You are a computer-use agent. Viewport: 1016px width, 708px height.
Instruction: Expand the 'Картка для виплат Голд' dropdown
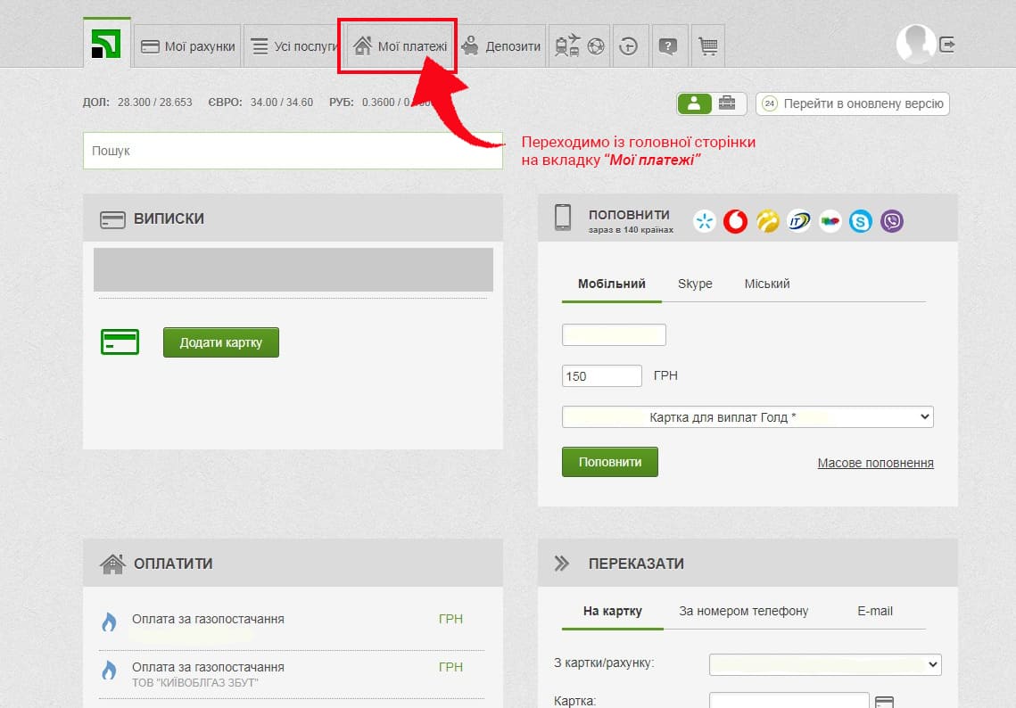click(x=748, y=417)
